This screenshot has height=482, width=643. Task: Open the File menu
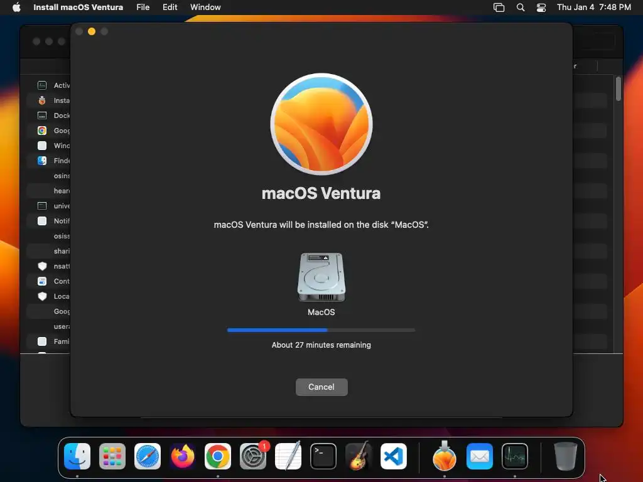coord(143,8)
